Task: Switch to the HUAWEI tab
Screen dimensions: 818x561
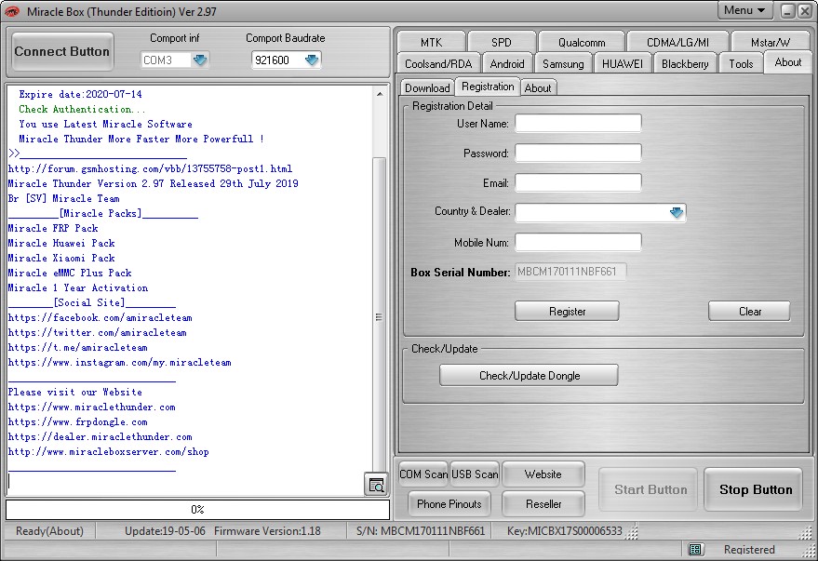Action: pos(623,63)
